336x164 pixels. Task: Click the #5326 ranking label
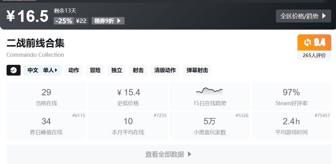[242, 116]
